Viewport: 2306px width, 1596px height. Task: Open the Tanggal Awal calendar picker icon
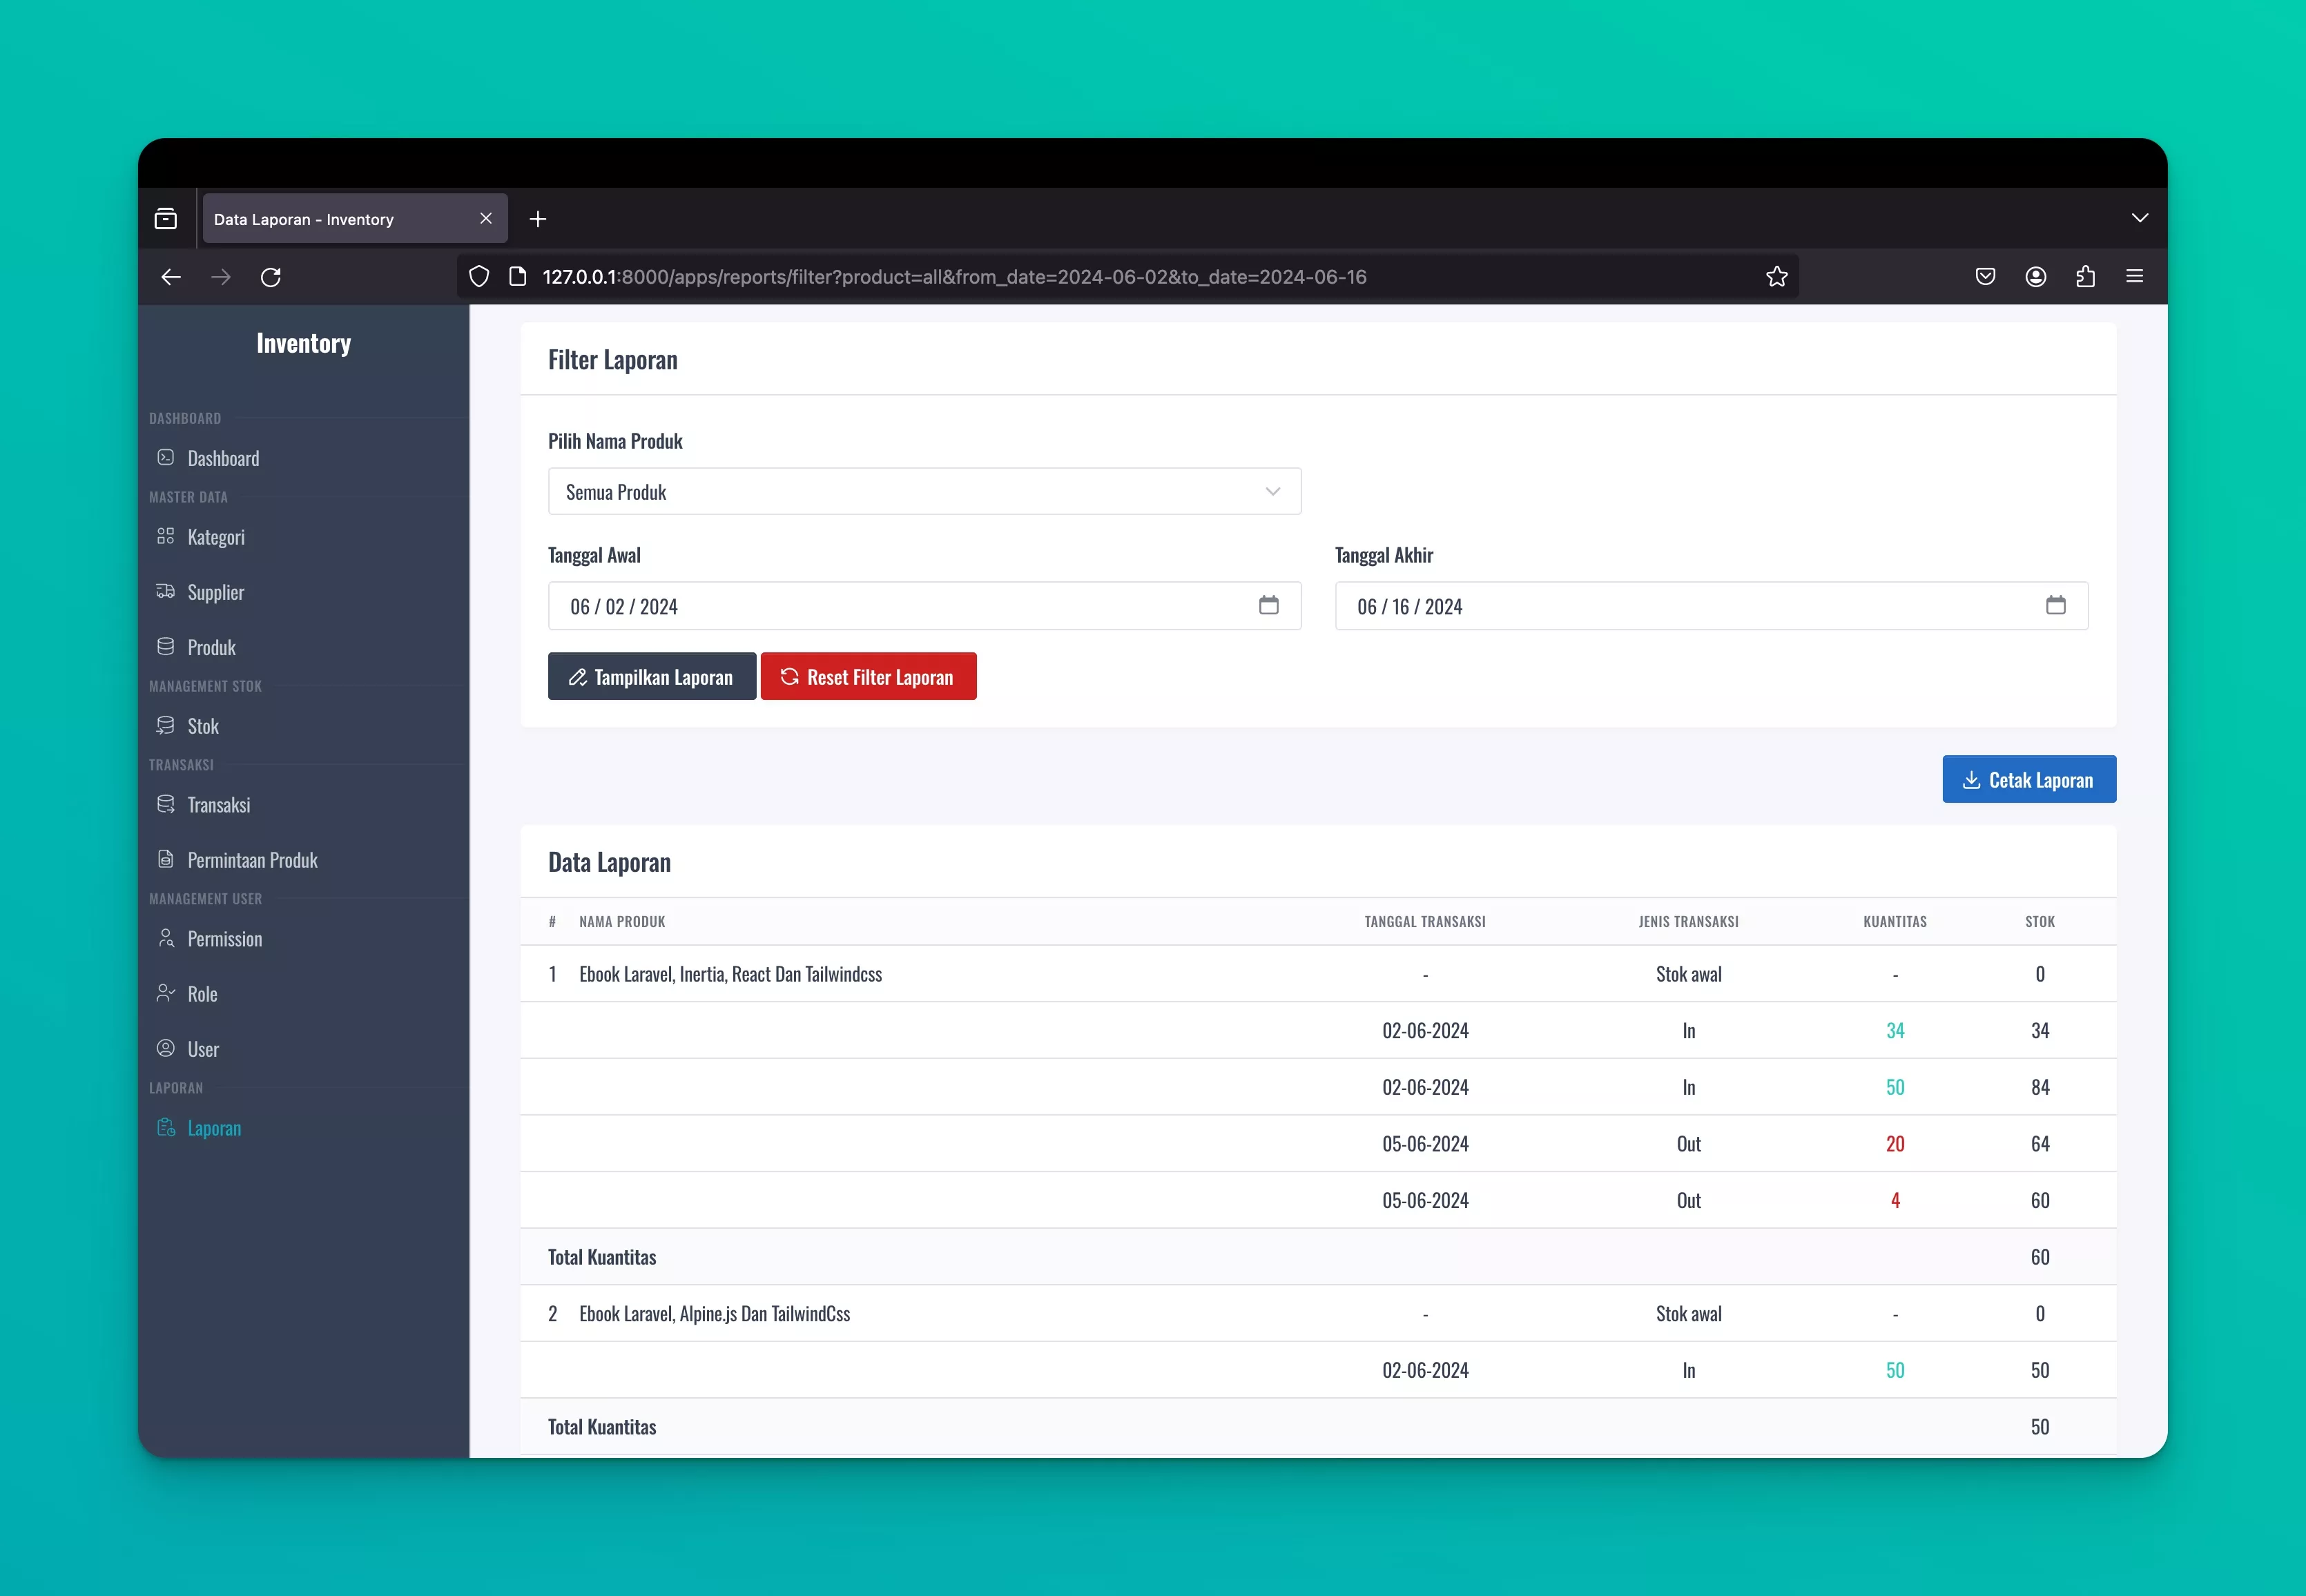click(1269, 605)
